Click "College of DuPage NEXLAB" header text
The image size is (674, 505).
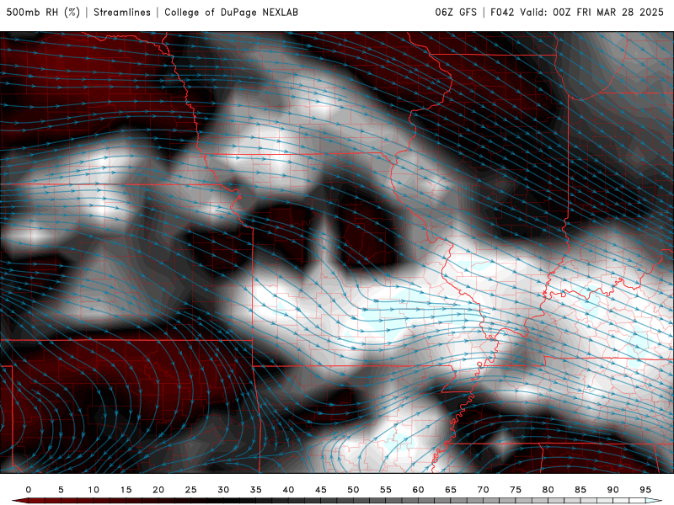tap(231, 13)
